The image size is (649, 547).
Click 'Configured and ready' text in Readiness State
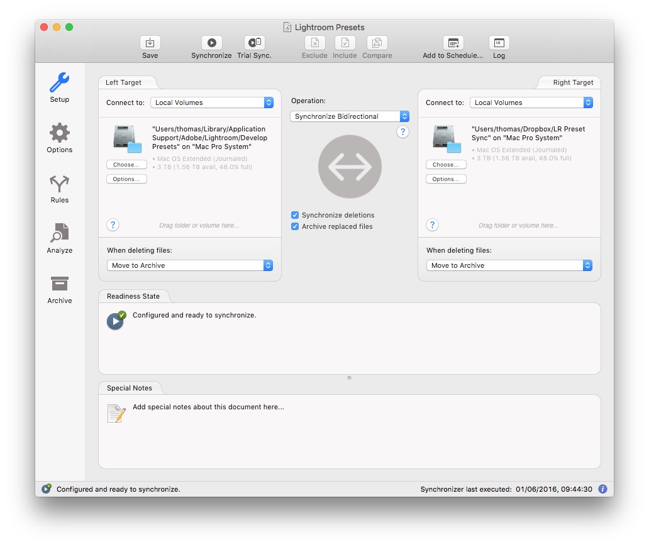tap(194, 315)
